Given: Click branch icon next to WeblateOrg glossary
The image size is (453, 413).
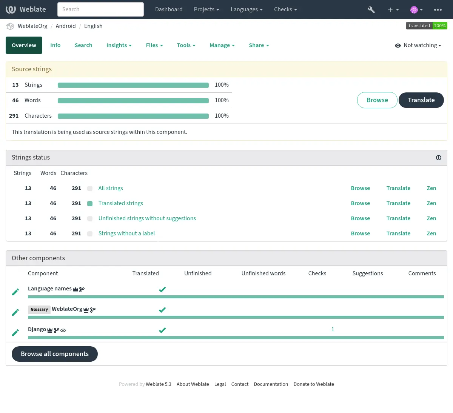Looking at the screenshot, I should 93,310.
